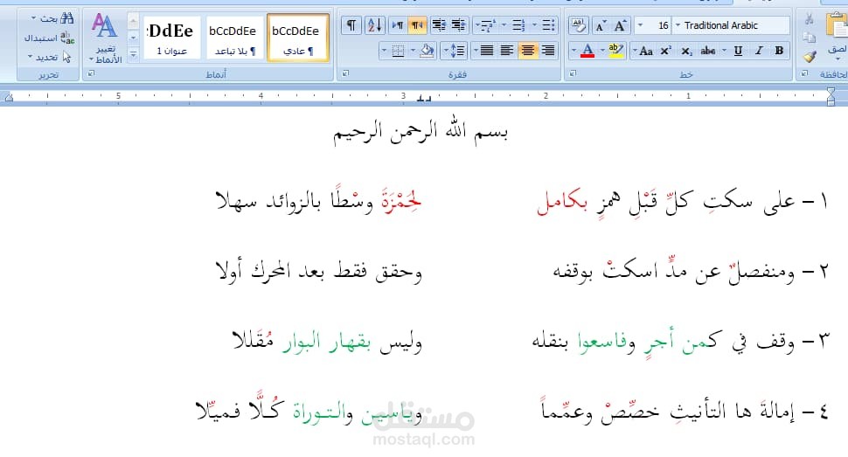Viewport: 848px width, 457px height.
Task: Apply shading with the paint bucket
Action: [x=426, y=51]
